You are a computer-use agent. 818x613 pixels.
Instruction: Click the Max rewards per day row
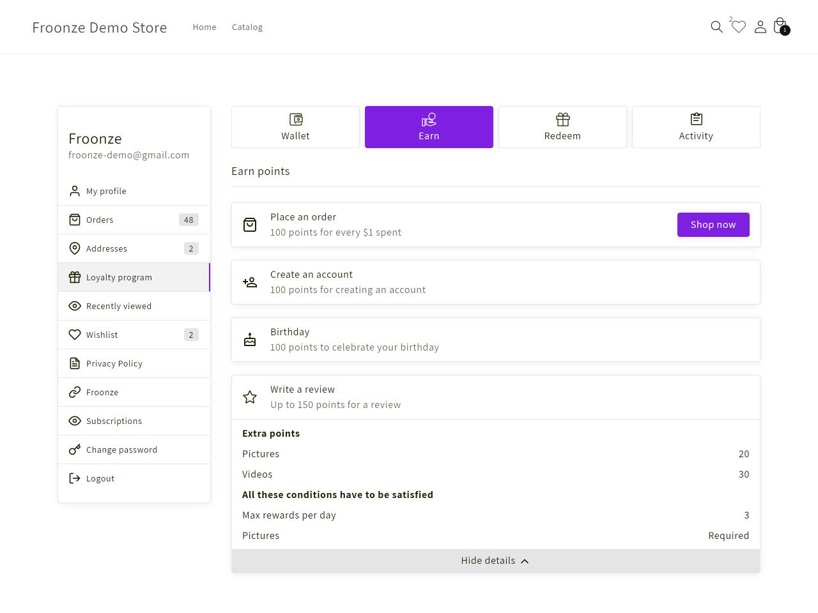coord(496,515)
